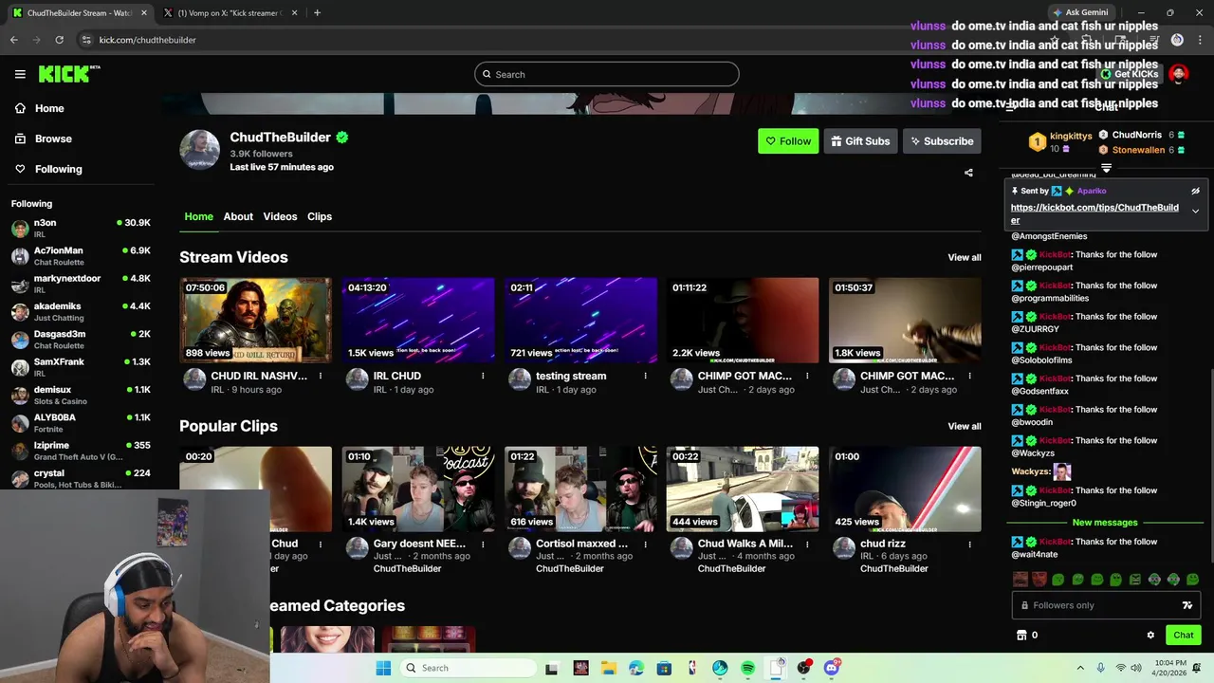Image resolution: width=1214 pixels, height=683 pixels.
Task: Reload the browser page
Action: pos(59,40)
